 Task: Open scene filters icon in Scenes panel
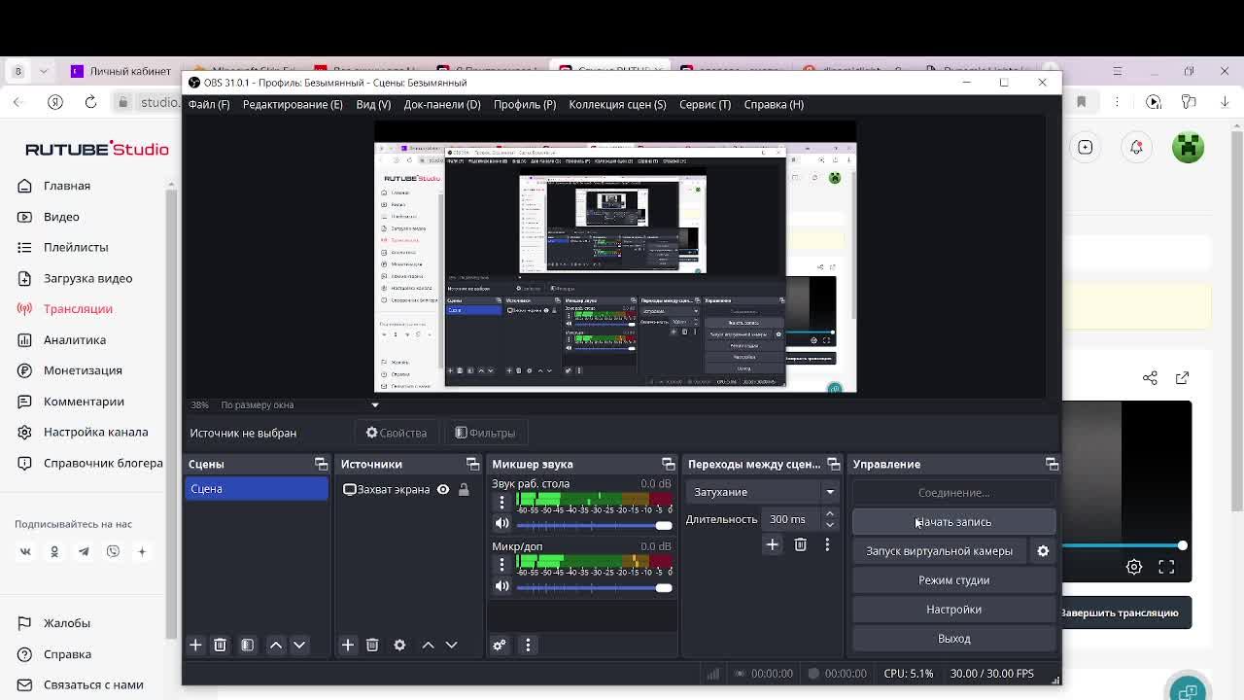point(247,645)
